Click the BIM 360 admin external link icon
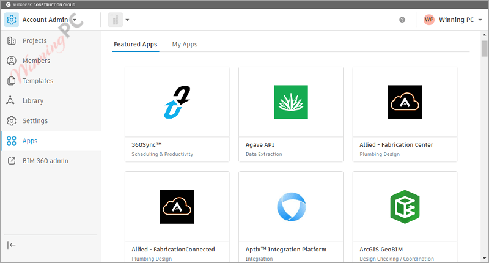The image size is (489, 263). point(12,161)
